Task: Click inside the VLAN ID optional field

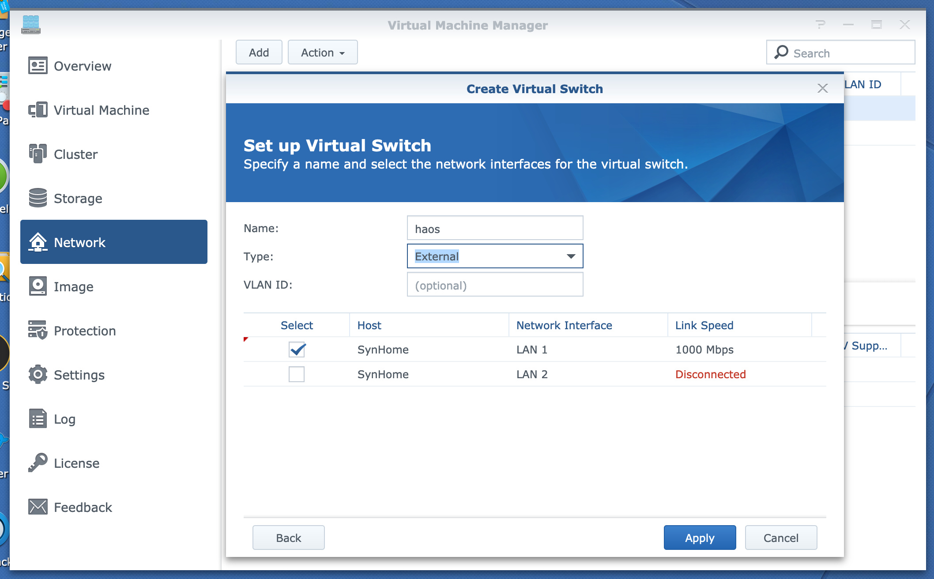Action: pyautogui.click(x=495, y=285)
